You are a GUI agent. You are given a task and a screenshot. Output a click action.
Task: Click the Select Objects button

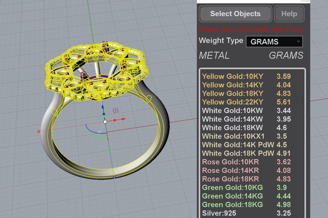235,14
